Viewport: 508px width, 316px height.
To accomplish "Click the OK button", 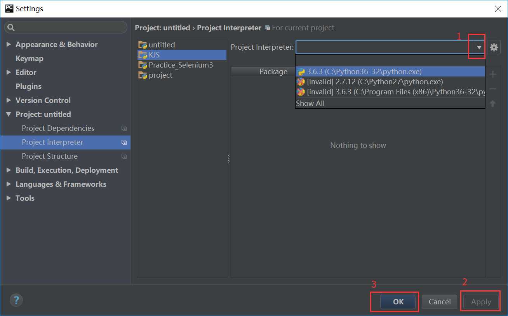I will click(398, 302).
